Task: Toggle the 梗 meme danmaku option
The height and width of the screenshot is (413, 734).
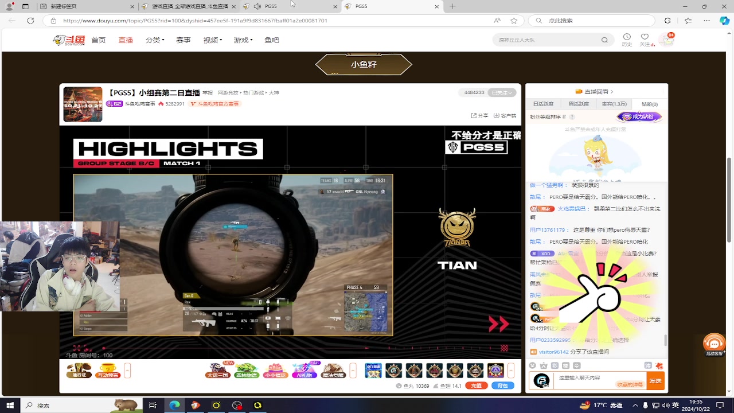Action: pyautogui.click(x=565, y=365)
